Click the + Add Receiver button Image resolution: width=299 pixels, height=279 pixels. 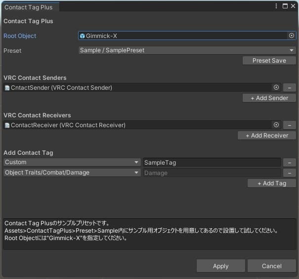pos(266,136)
